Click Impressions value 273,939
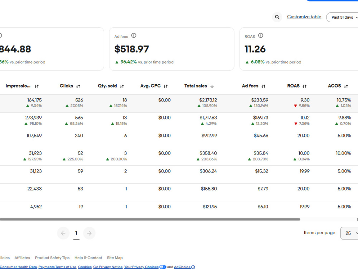This screenshot has width=358, height=269. click(x=34, y=118)
